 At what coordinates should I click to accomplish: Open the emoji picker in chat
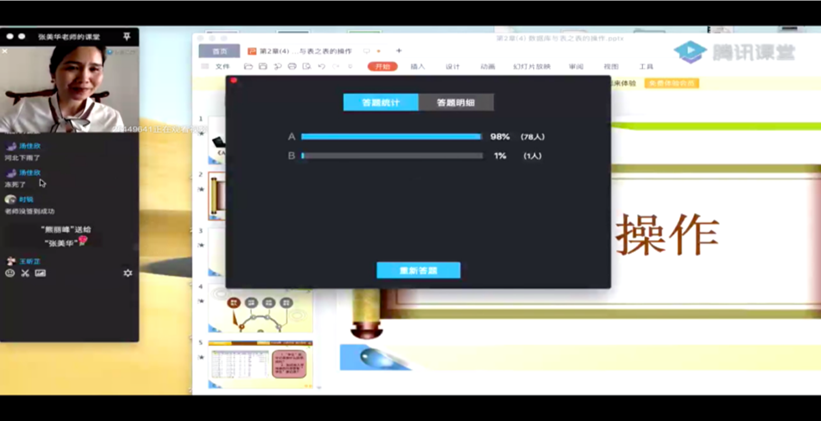10,273
